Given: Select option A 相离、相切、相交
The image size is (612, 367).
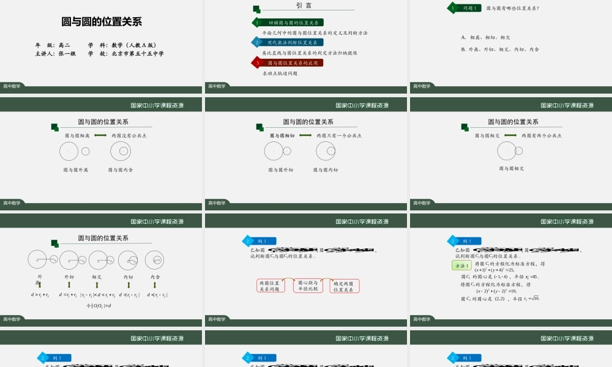Looking at the screenshot, I should pyautogui.click(x=485, y=37).
